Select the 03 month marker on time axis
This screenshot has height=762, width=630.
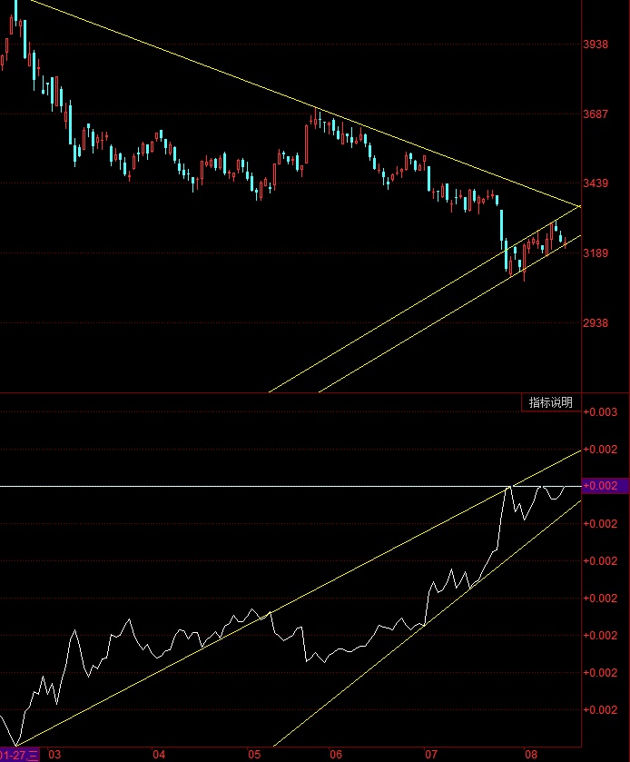point(54,755)
